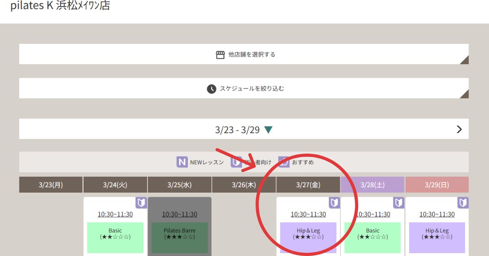
Task: Go to next week with right chevron
Action: (459, 130)
